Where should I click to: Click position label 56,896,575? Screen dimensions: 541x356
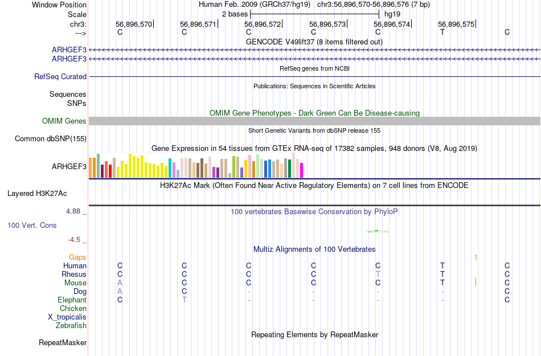[456, 24]
